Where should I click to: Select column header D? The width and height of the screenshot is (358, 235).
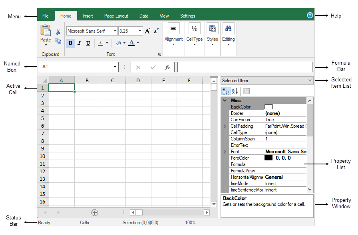[x=138, y=80]
